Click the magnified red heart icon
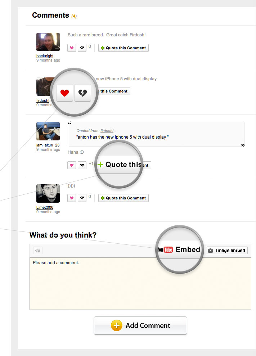The width and height of the screenshot is (256, 356). (65, 93)
